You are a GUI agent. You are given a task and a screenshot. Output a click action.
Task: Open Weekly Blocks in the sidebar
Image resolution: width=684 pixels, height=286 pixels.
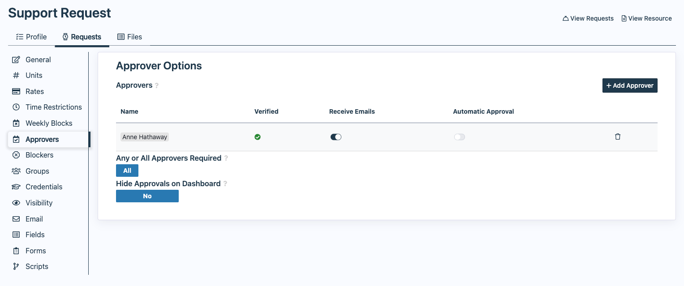coord(48,123)
